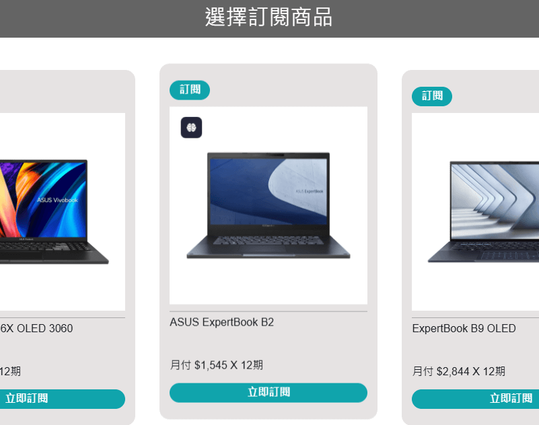Click the 訂閱 badge on ExpertBook B9 OLED card
This screenshot has height=425, width=539.
click(432, 96)
